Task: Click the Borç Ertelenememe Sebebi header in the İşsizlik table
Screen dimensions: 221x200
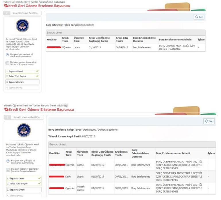Action: [175, 39]
